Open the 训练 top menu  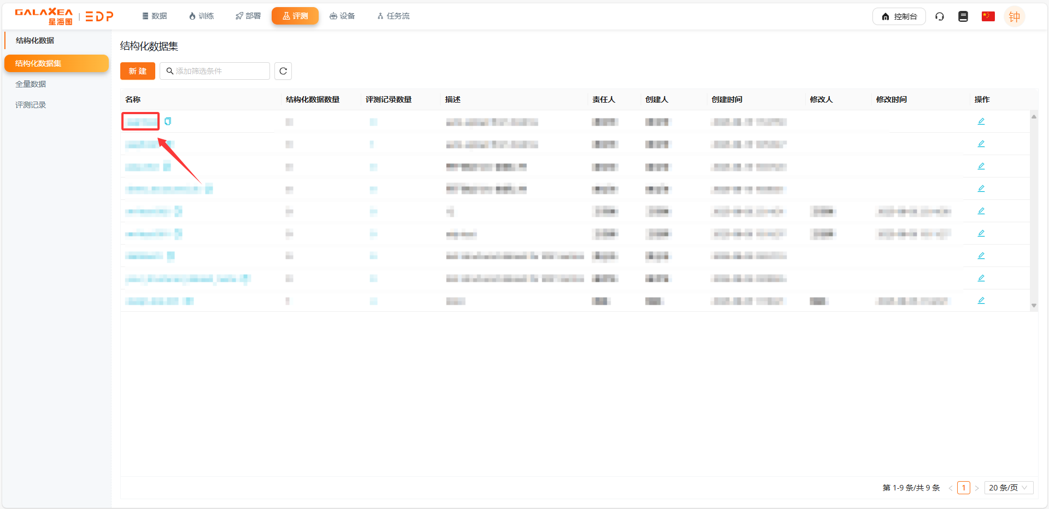[x=201, y=16]
